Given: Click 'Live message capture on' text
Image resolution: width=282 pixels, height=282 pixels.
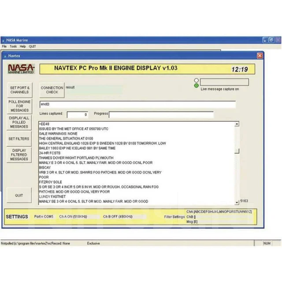Looking at the screenshot, I should pos(220,89).
